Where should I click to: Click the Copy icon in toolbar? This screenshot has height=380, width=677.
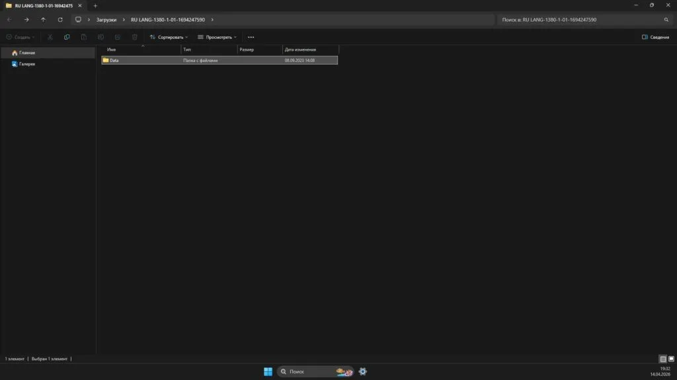click(x=67, y=37)
